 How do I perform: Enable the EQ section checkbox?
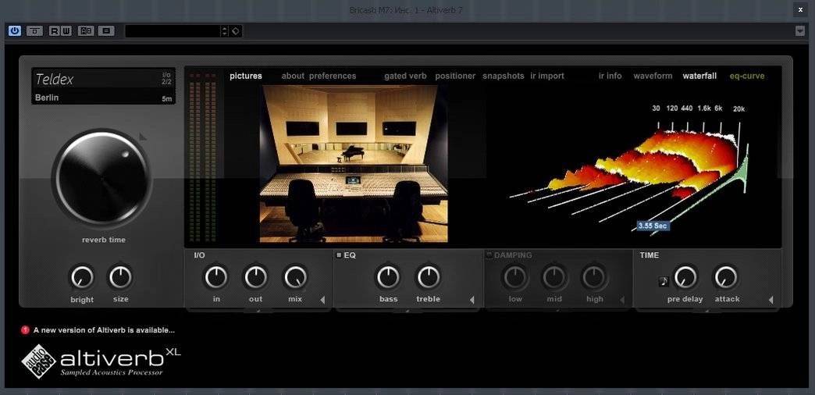tap(339, 255)
